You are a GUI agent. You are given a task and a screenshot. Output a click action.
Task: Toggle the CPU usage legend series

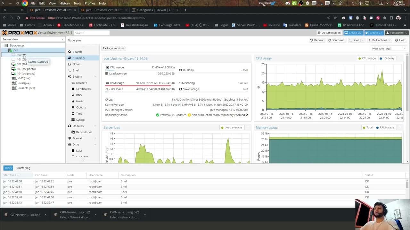[x=367, y=58]
